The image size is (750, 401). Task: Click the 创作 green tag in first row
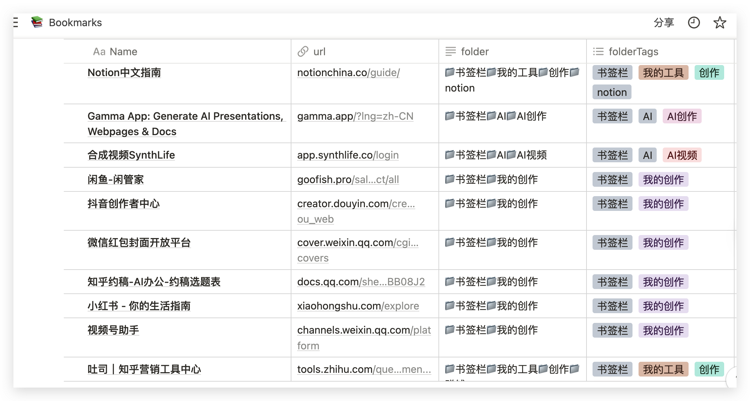pos(709,73)
